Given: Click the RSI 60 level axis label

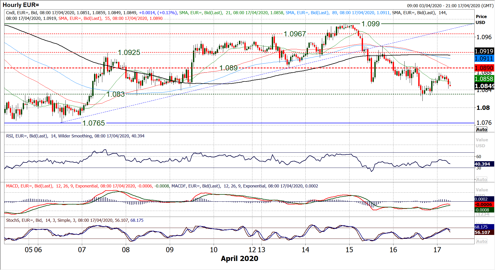Looking at the screenshot, I should (478, 157).
